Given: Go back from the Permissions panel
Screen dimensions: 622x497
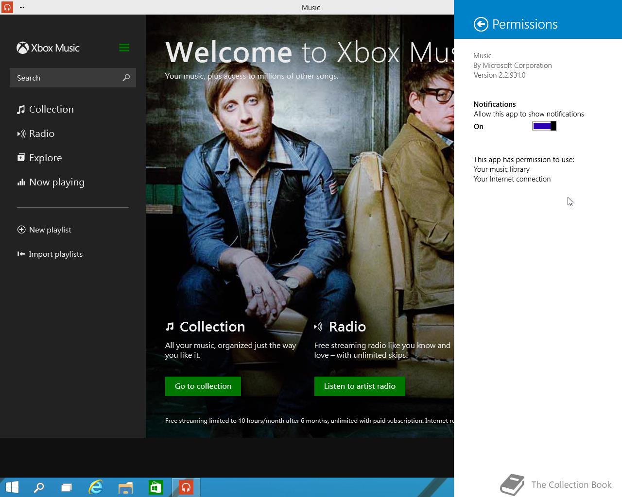Looking at the screenshot, I should pyautogui.click(x=481, y=24).
